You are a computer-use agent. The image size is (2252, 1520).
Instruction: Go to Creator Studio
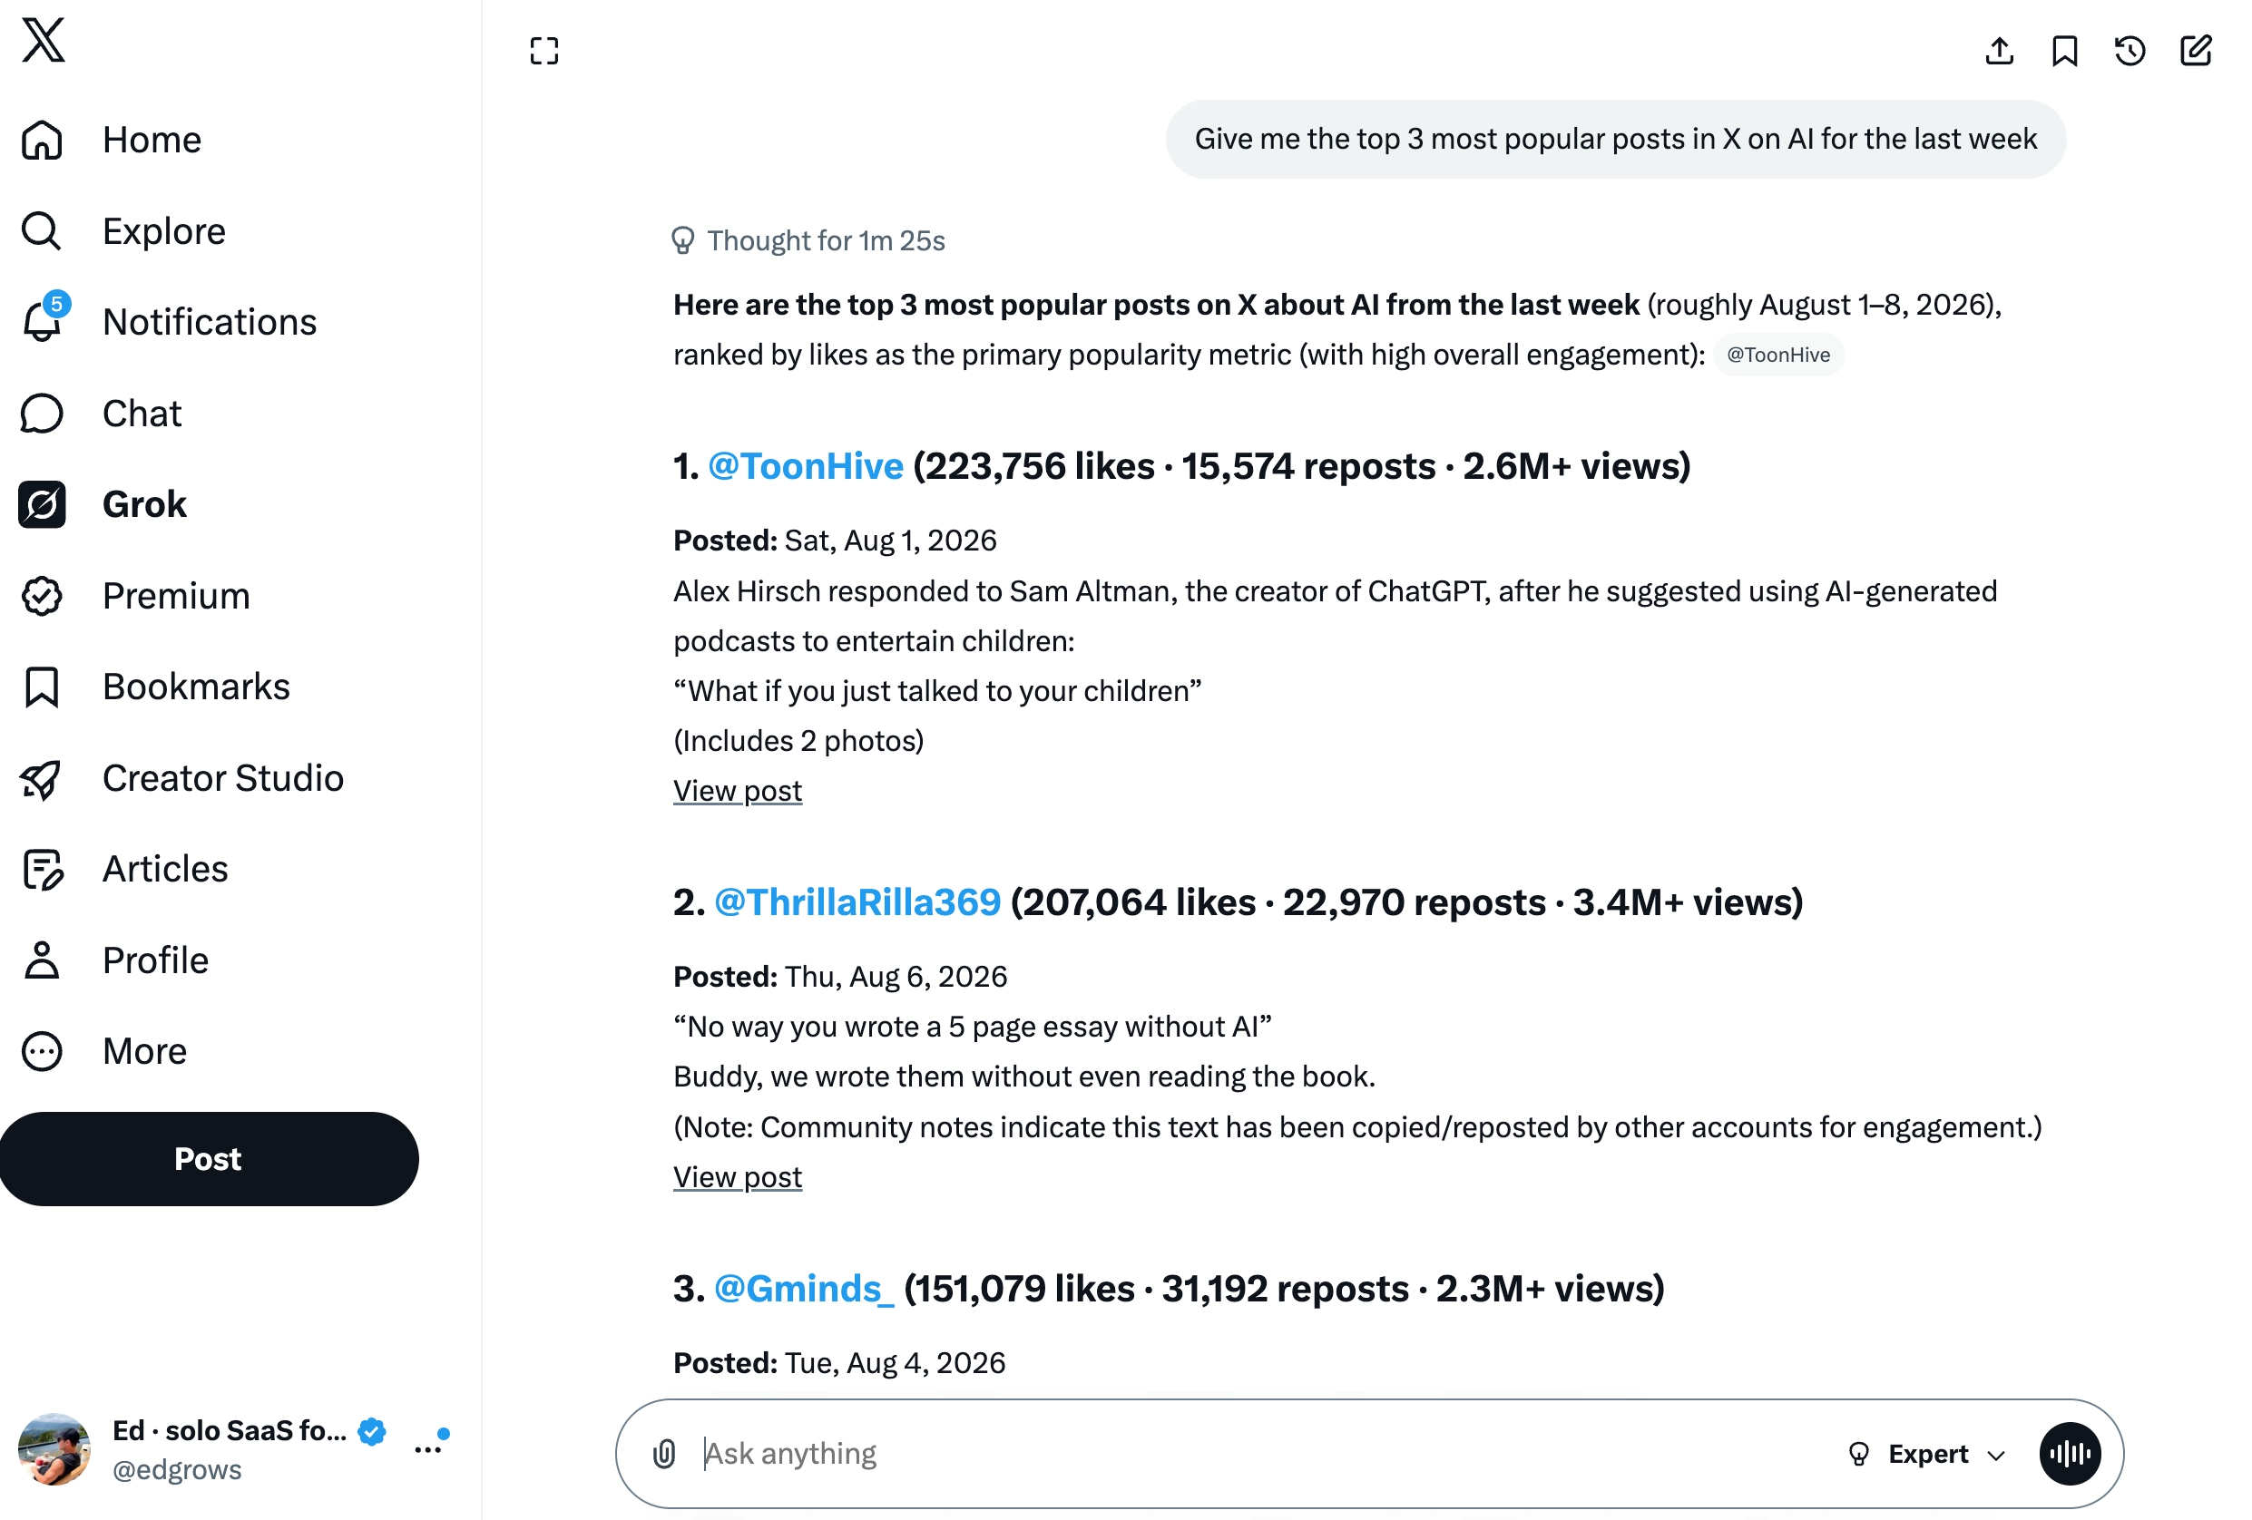click(x=223, y=778)
